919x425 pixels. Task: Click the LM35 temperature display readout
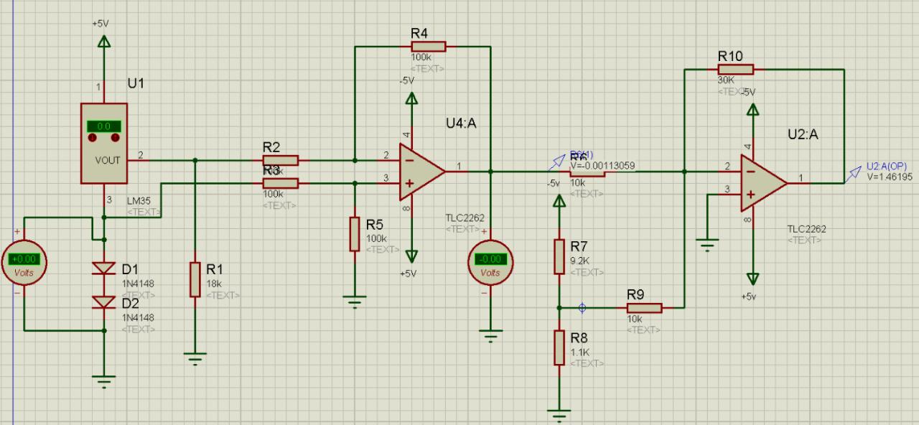pos(104,126)
